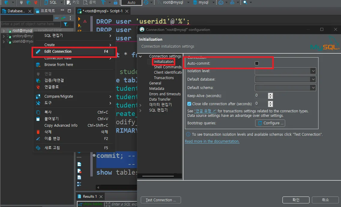The height and width of the screenshot is (207, 341).
Task: Choose 붙여넣기 in the context menu
Action: tap(74, 119)
